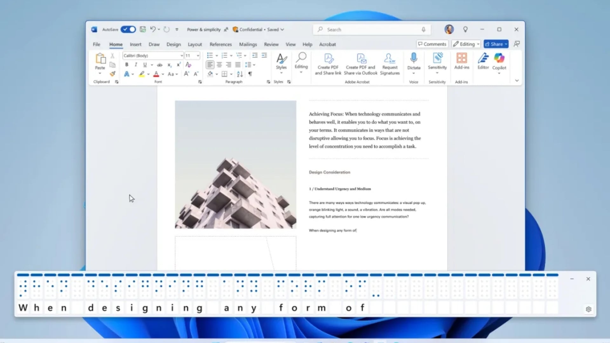Open the Clipboard pane launcher

(x=117, y=82)
